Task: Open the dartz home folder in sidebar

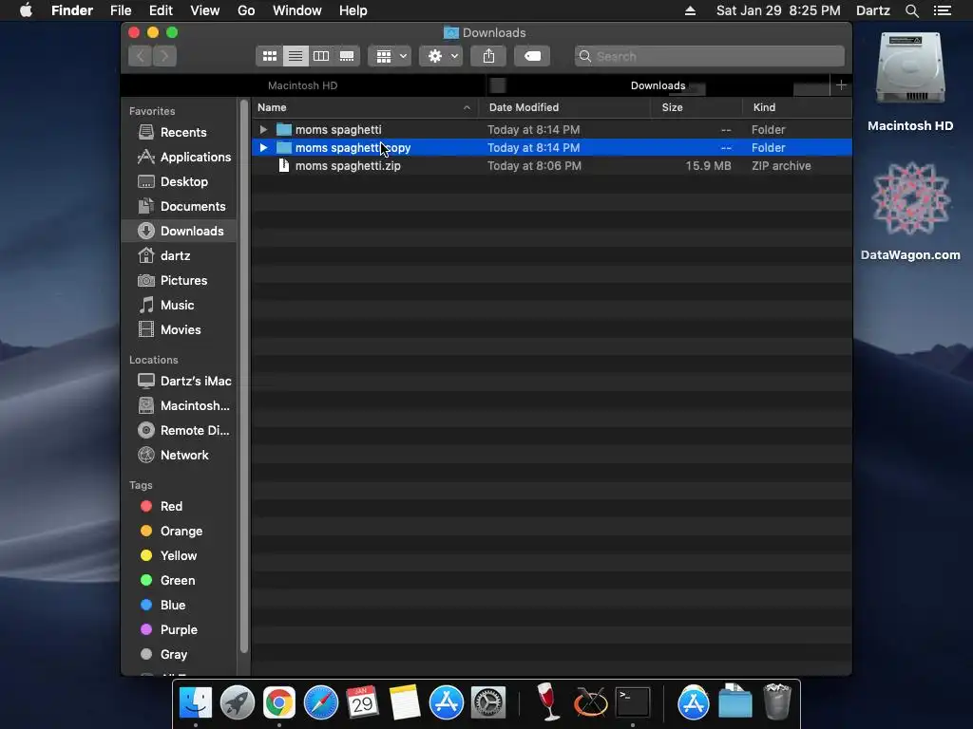Action: pos(180,255)
